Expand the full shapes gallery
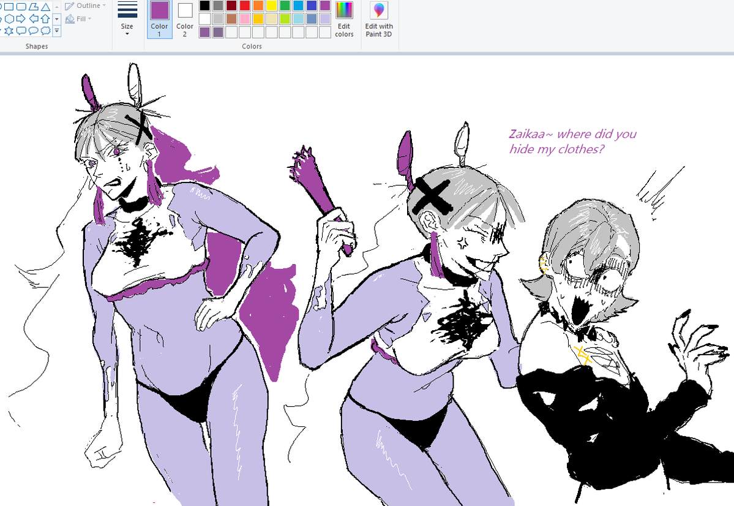The image size is (734, 506). [57, 31]
